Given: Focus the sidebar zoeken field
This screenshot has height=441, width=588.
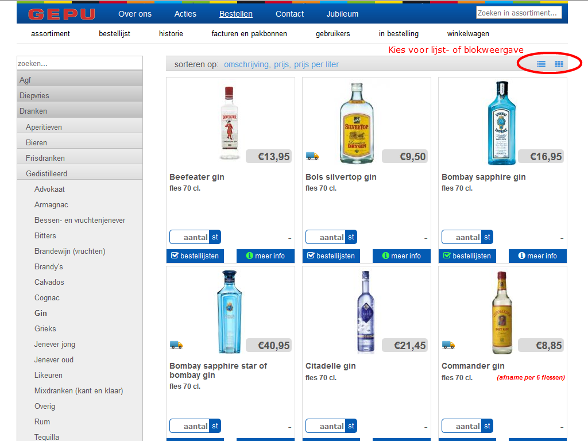Looking at the screenshot, I should 80,63.
